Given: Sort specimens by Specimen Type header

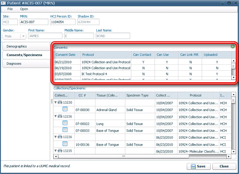Looking at the screenshot, I should pos(140,95).
